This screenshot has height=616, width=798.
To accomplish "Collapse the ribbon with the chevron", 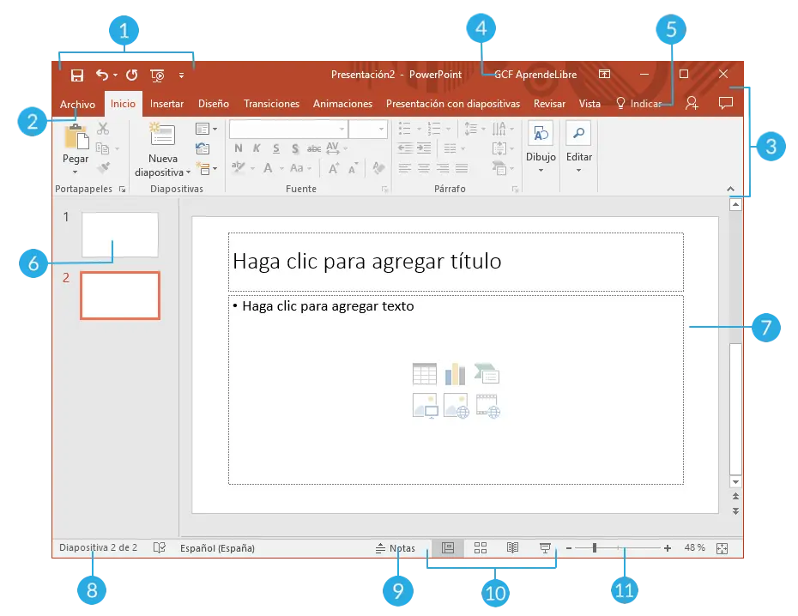I will pos(730,188).
